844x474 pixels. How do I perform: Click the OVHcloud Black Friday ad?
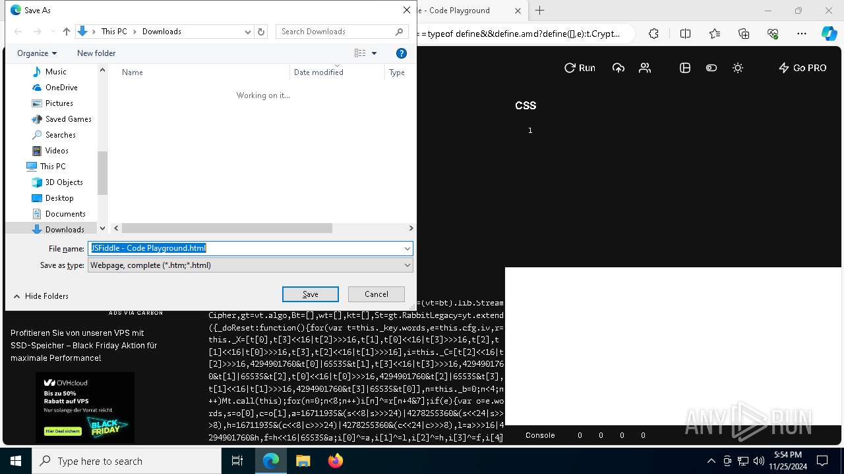(x=85, y=408)
